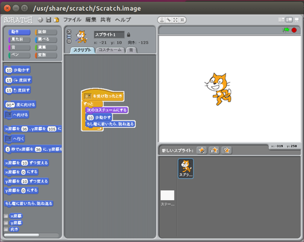The image size is (304, 242).
Task: Click the green flag to start scripts
Action: coord(286,30)
